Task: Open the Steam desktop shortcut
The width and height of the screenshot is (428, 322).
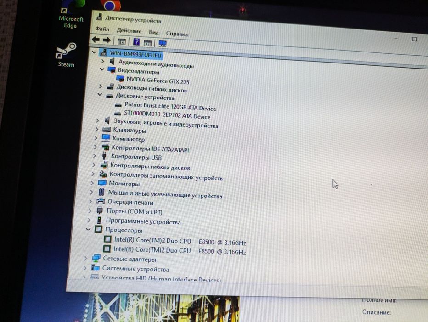Action: [66, 55]
